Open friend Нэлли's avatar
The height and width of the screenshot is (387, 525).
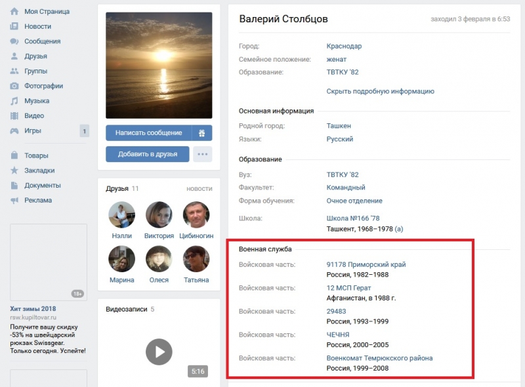(x=121, y=215)
